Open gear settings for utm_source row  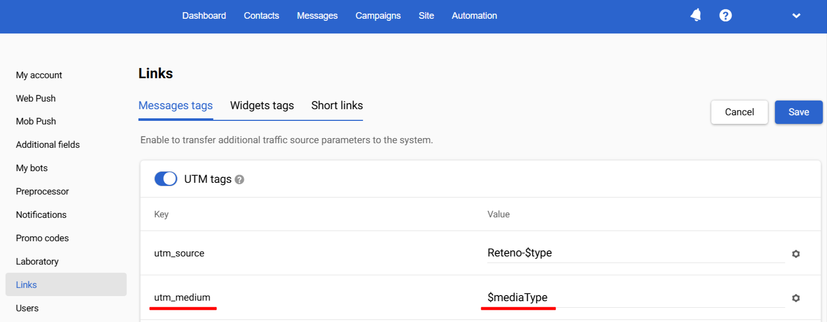796,254
